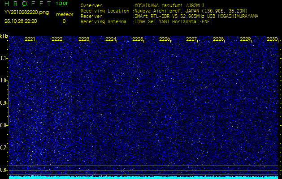The width and height of the screenshot is (282, 179).
Task: Click the meteor label
Action: click(65, 14)
